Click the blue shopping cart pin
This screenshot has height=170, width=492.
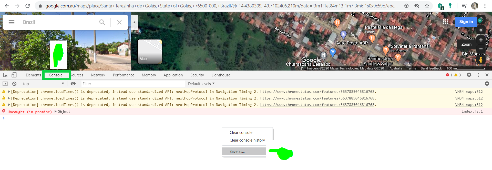(333, 52)
